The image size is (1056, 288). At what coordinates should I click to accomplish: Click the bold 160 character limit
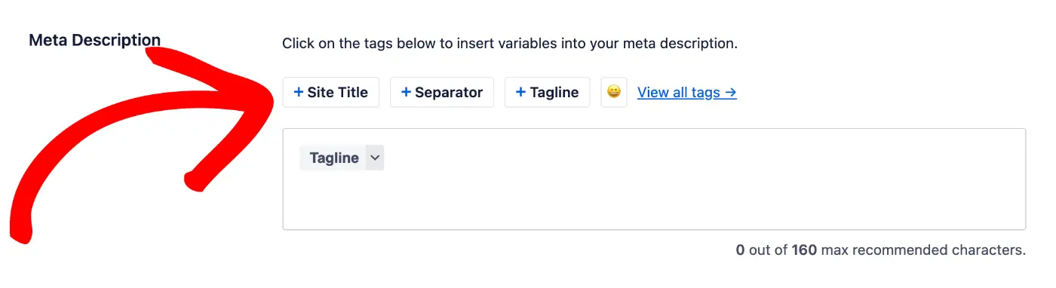(x=804, y=250)
